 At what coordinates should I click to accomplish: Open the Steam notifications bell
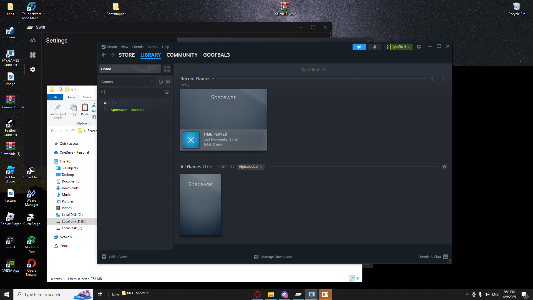pos(374,47)
